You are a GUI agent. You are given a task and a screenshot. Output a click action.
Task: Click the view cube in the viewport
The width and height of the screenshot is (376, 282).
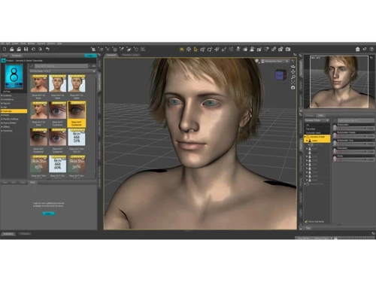(x=280, y=75)
